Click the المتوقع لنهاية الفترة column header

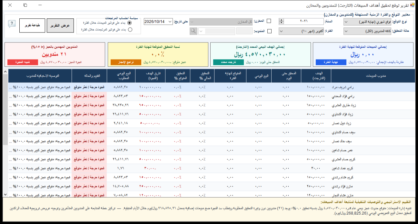230,76
